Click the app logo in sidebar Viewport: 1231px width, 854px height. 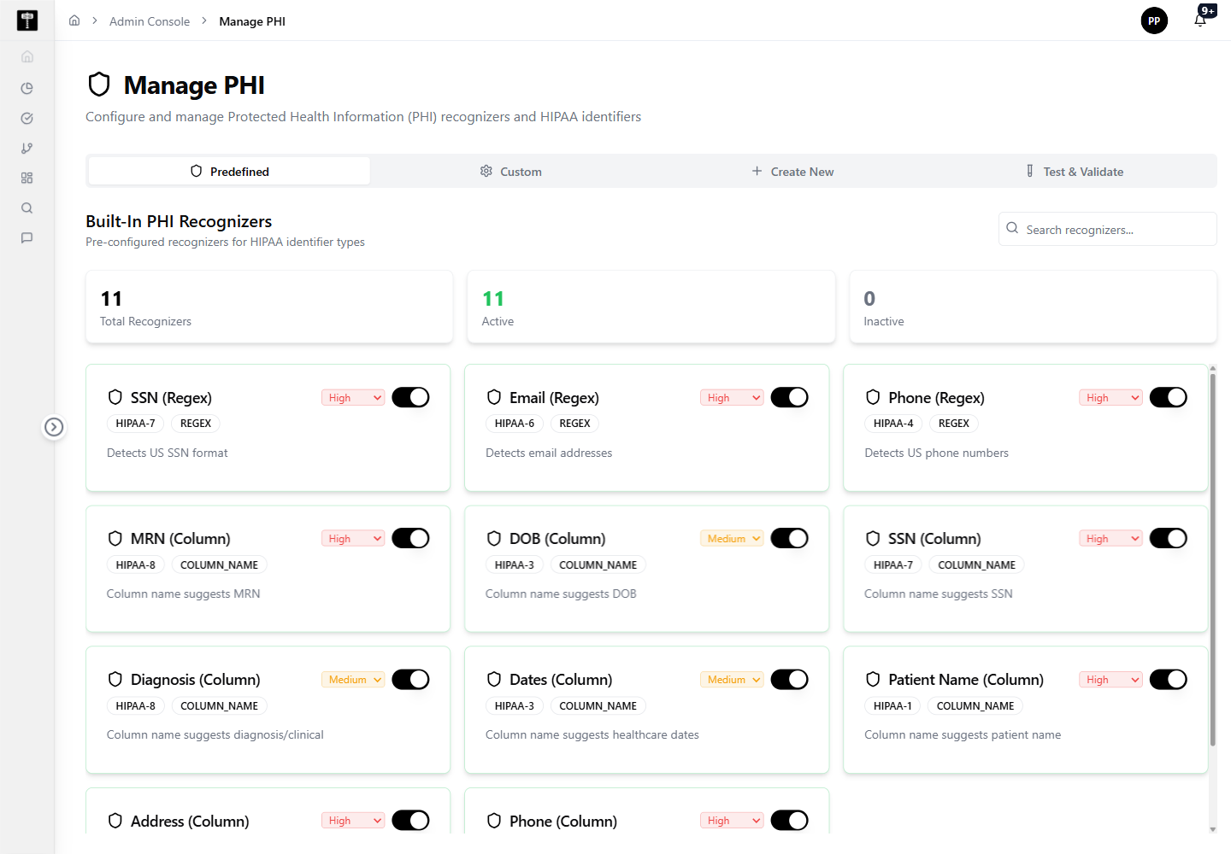[x=27, y=20]
